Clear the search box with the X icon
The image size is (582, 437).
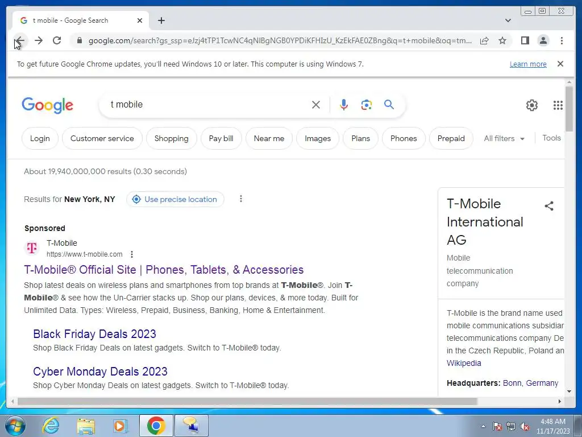tap(316, 105)
